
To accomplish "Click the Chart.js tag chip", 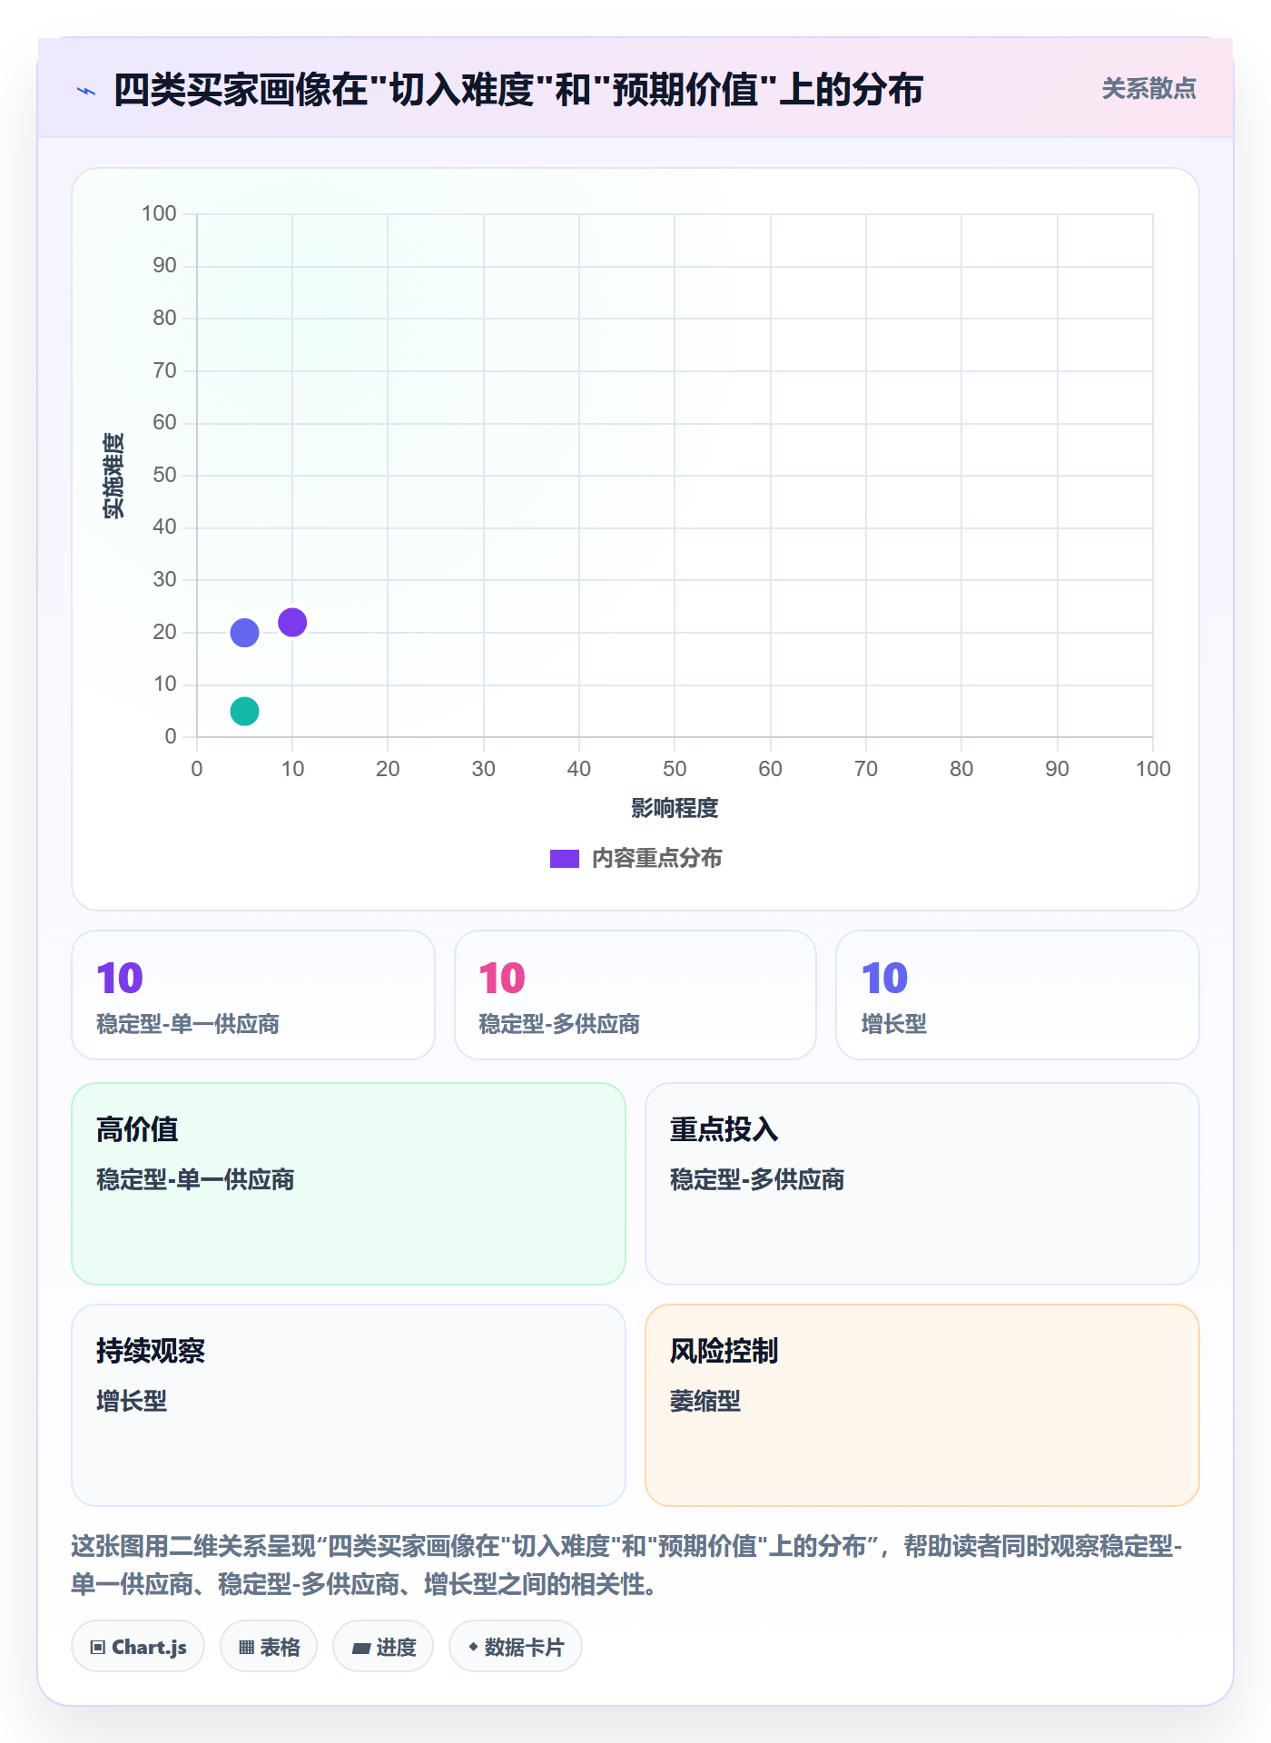I will (138, 1647).
